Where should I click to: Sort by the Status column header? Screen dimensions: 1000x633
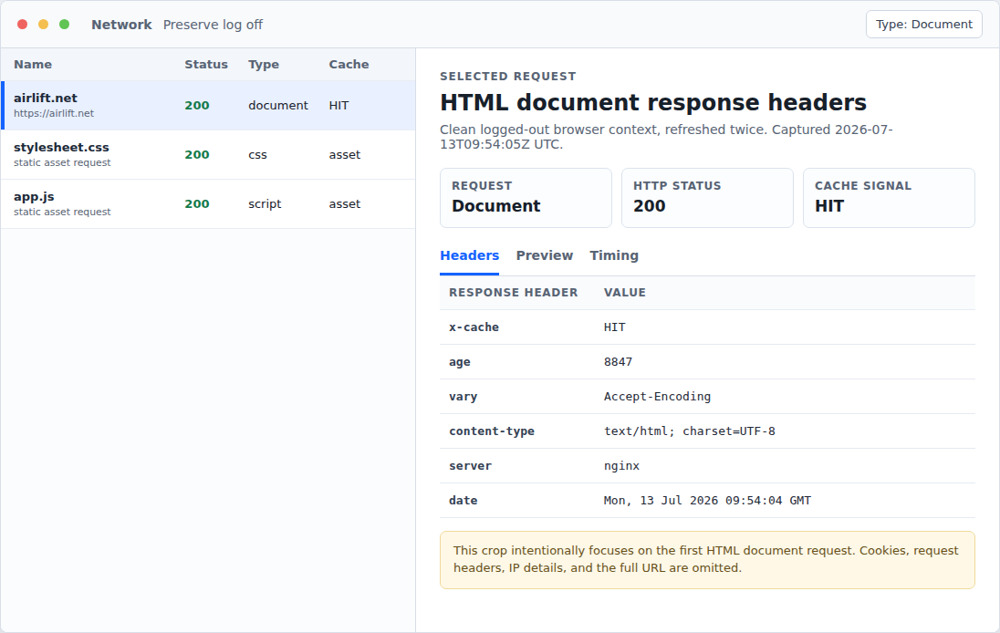click(x=206, y=65)
